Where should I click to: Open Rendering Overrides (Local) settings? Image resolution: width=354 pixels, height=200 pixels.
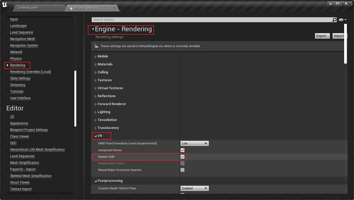(30, 72)
